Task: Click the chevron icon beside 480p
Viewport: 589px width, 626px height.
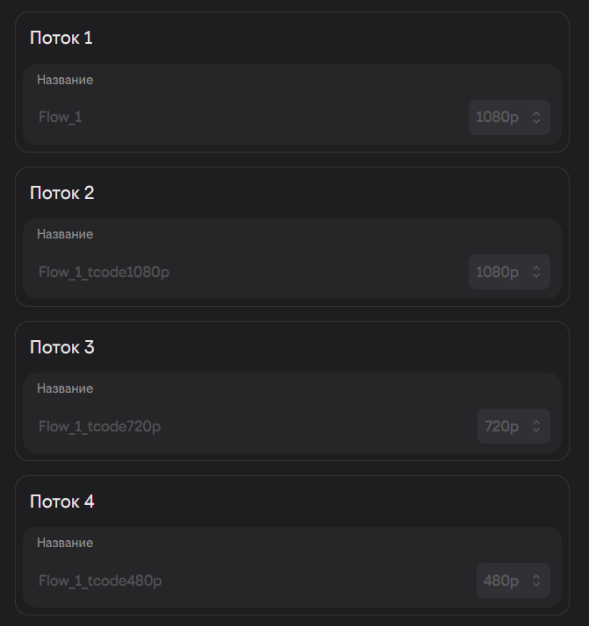Action: point(536,580)
